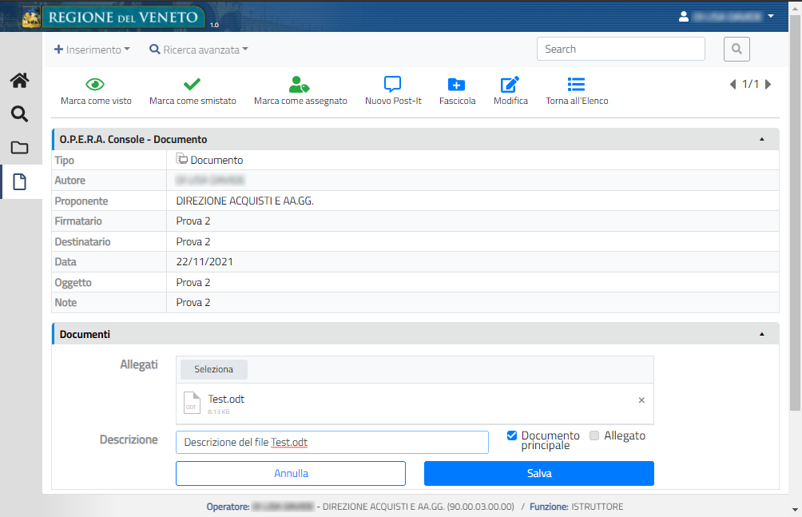Go to previous record arrow
Screen dimensions: 802x517
click(x=733, y=85)
